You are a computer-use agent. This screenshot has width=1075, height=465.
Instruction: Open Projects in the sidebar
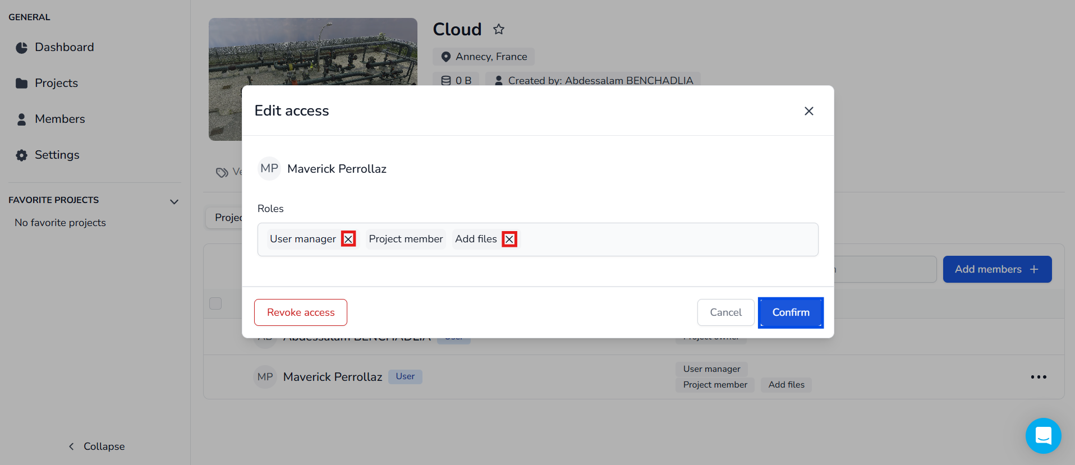coord(56,83)
